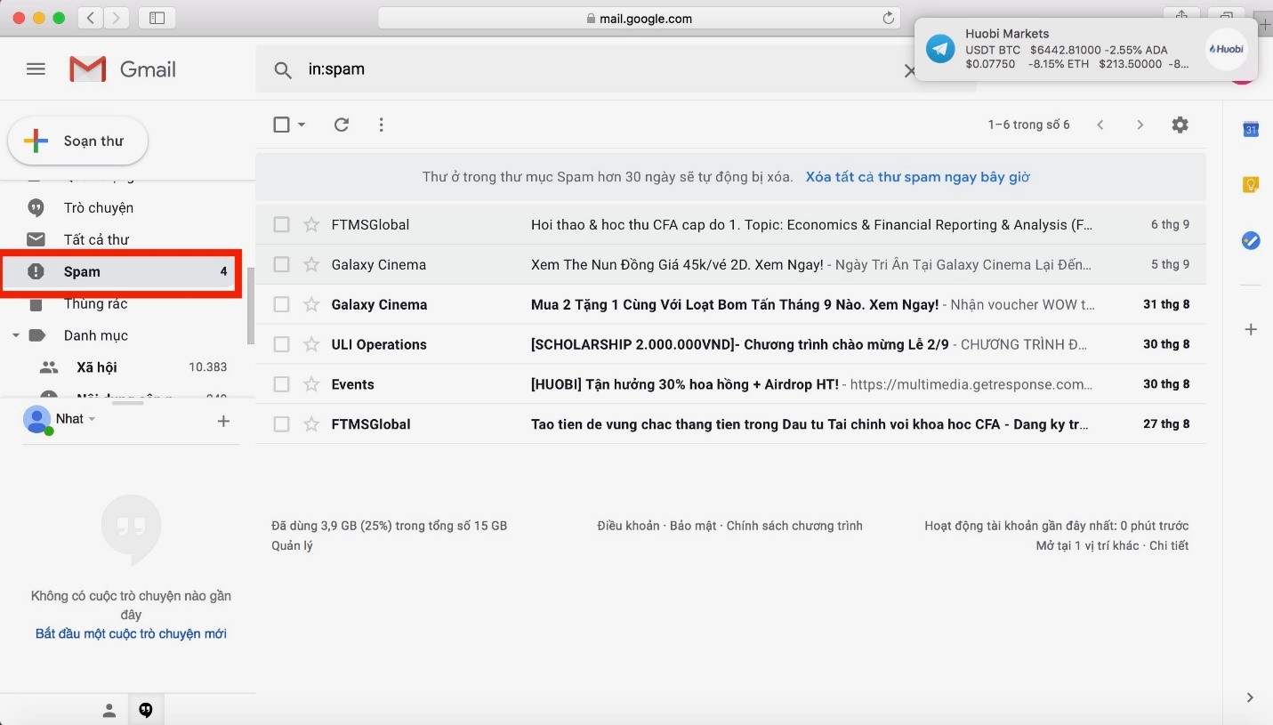This screenshot has height=725, width=1273.
Task: Select the ULI Operations email checkbox
Action: [281, 344]
